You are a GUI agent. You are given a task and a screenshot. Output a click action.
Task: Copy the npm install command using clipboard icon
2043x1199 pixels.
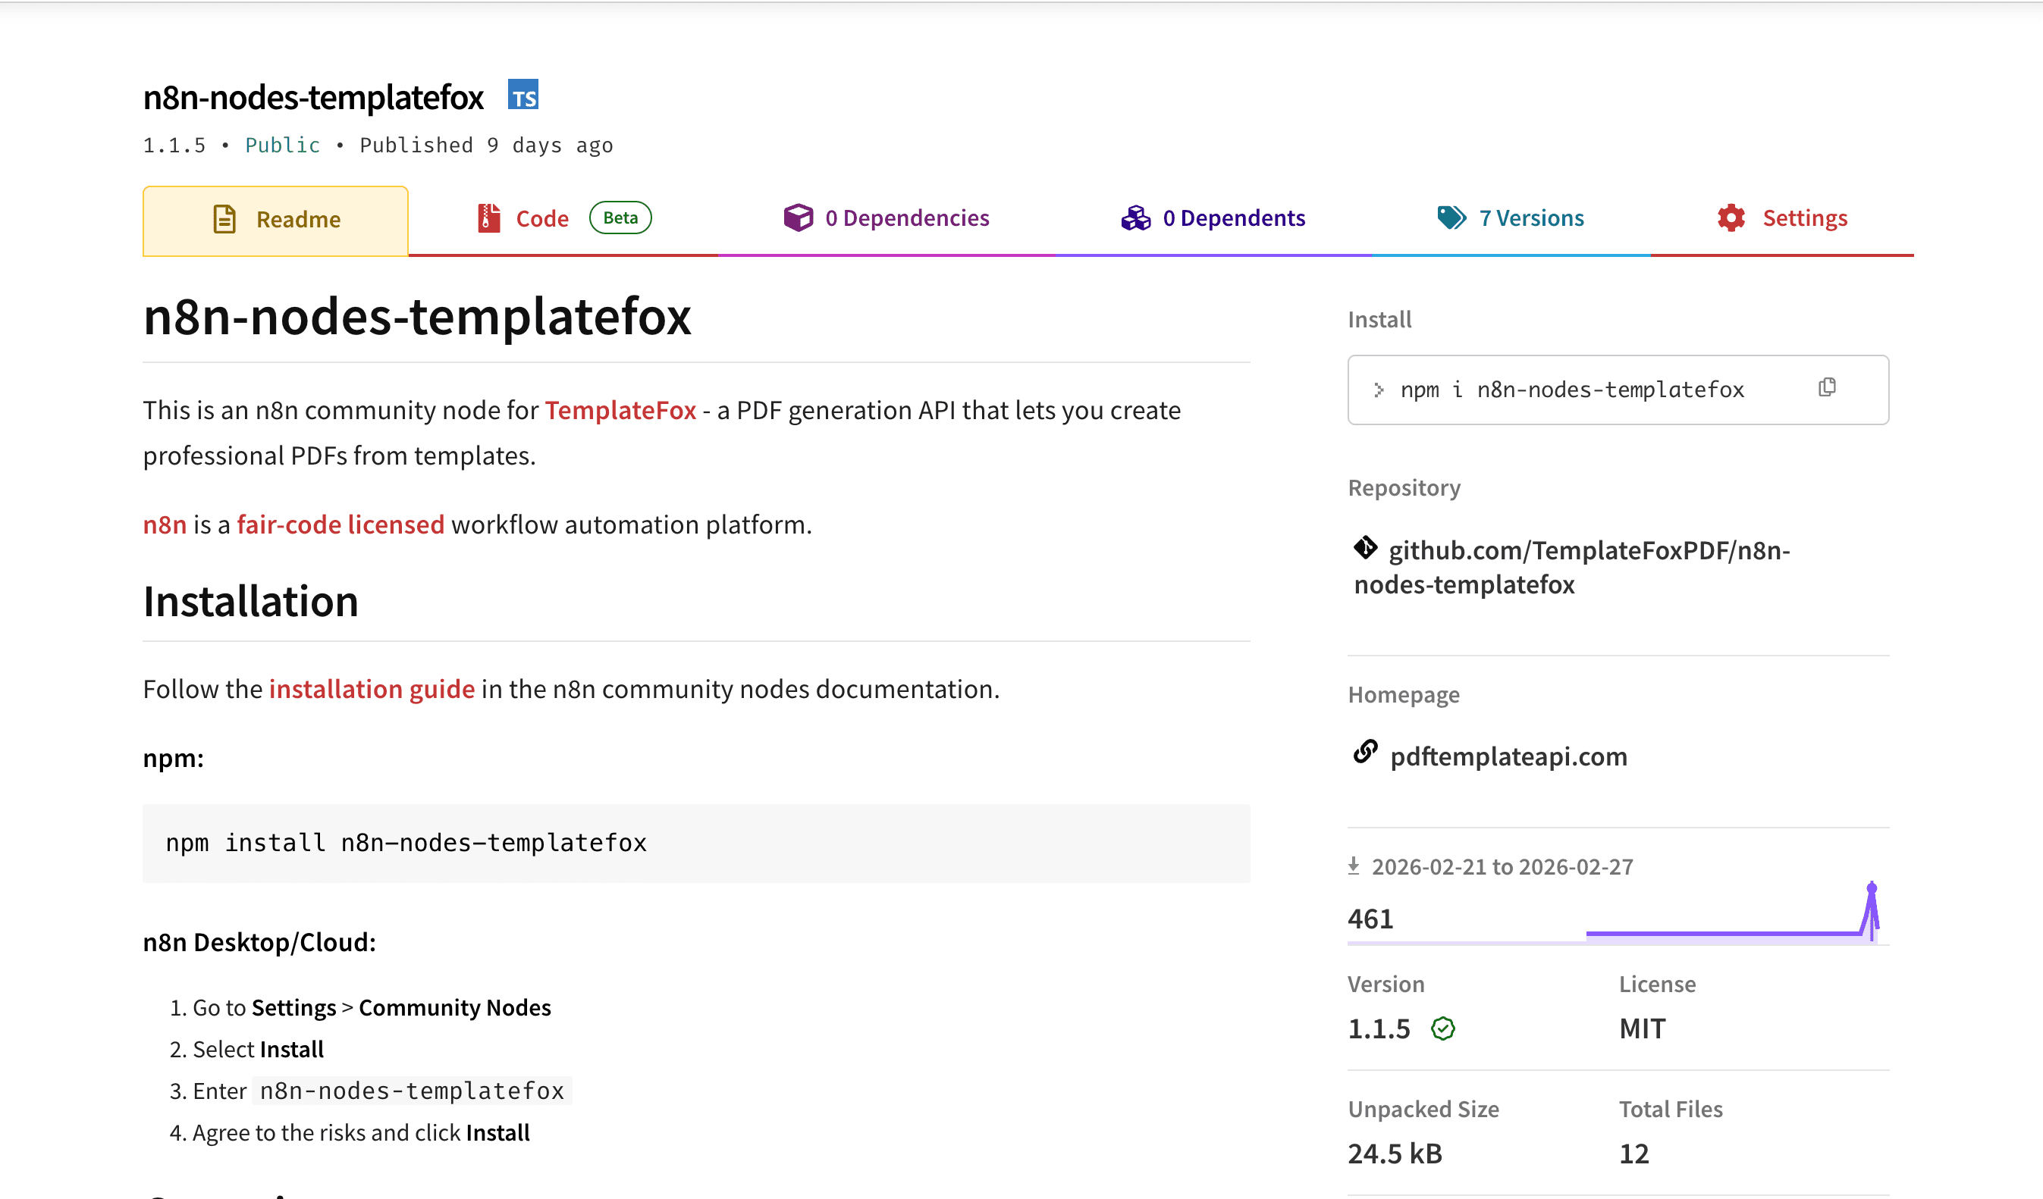[1828, 387]
